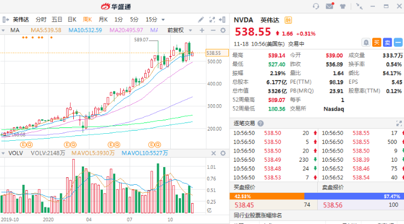The image size is (404, 224).
Task: Select the 周K chart tab
Action: tap(87, 19)
